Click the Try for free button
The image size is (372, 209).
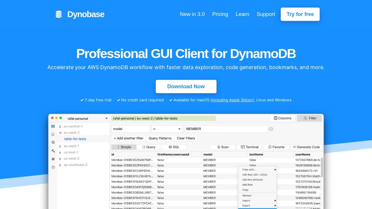tap(300, 14)
